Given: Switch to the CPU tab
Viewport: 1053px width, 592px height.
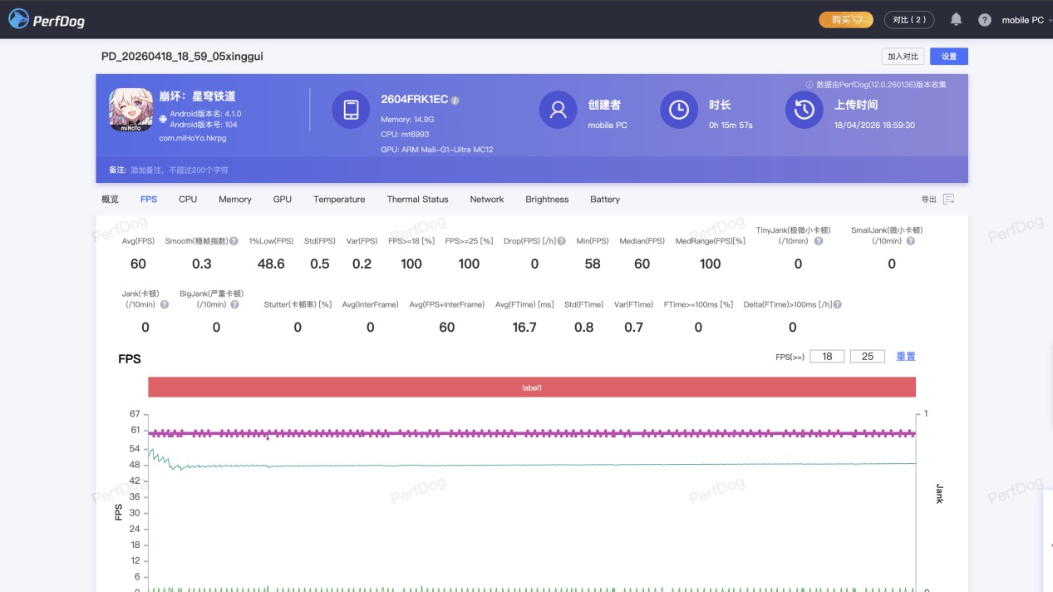Looking at the screenshot, I should pyautogui.click(x=188, y=200).
